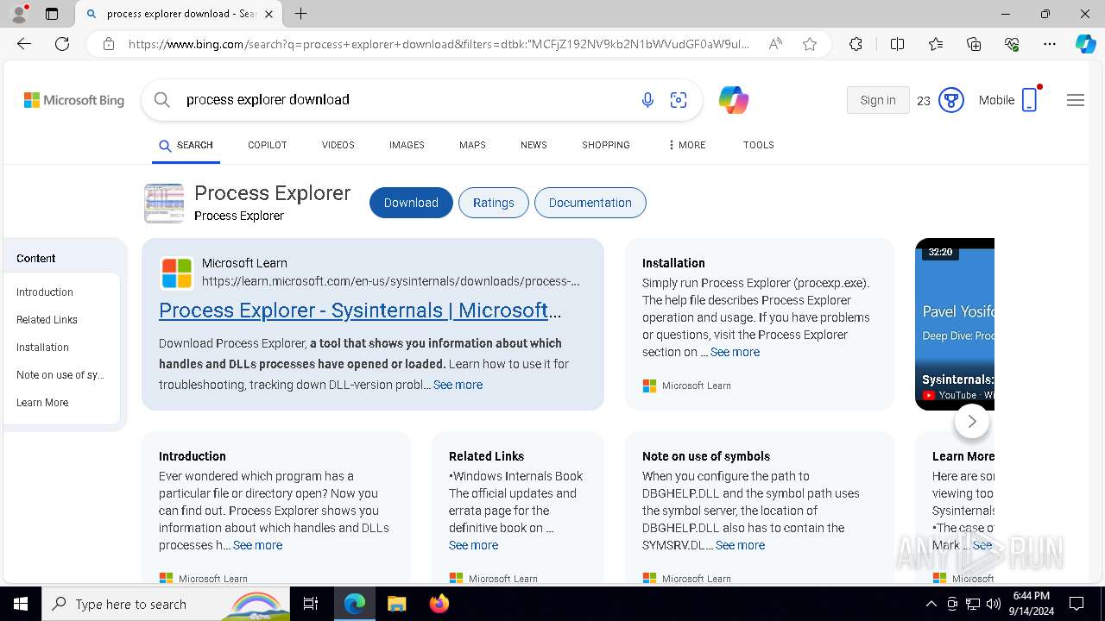Click the Microsoft Bing logo

pyautogui.click(x=74, y=100)
